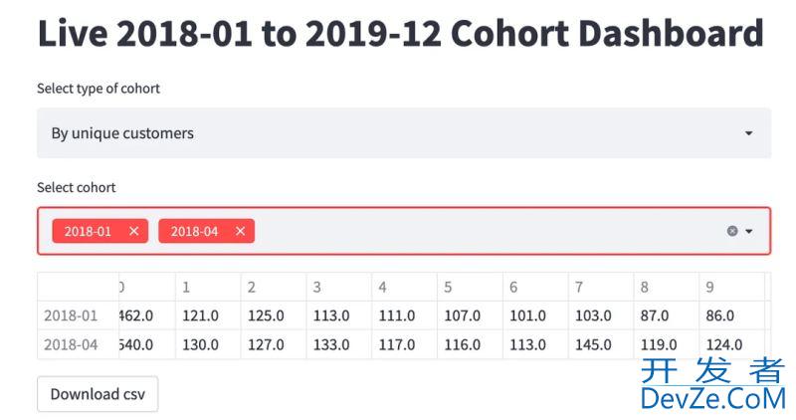Viewport: 796px width, 420px height.
Task: Open the cohort type dropdown arrow
Action: click(749, 133)
